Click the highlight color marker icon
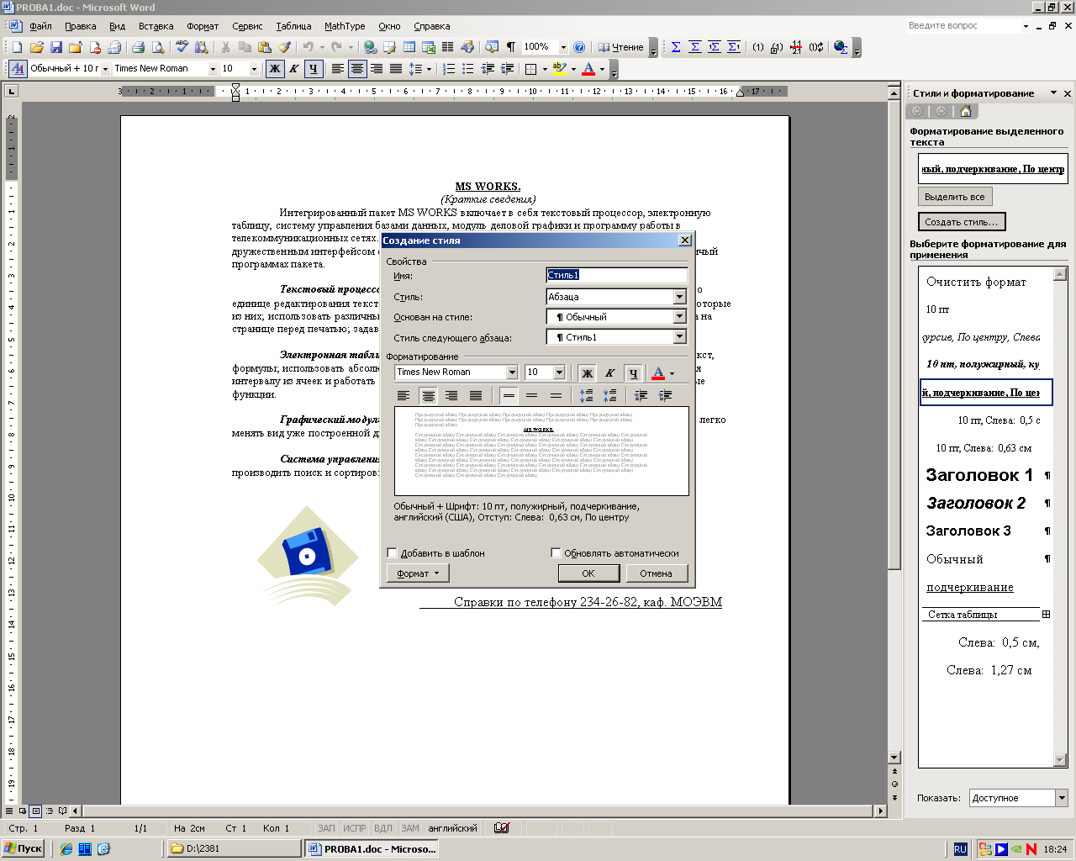 (x=559, y=69)
